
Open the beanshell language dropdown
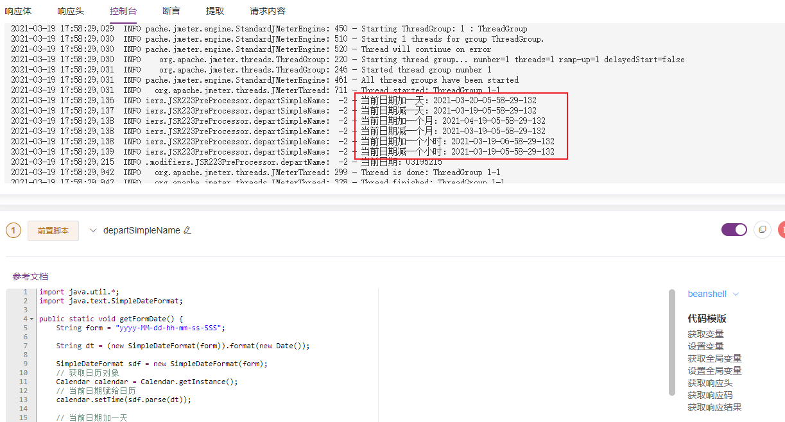coord(713,294)
